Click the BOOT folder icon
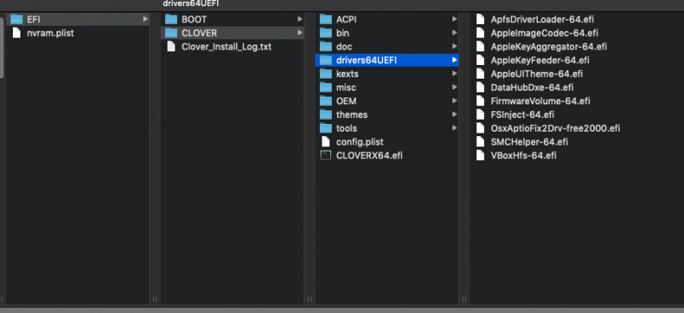684x313 pixels. pos(171,19)
